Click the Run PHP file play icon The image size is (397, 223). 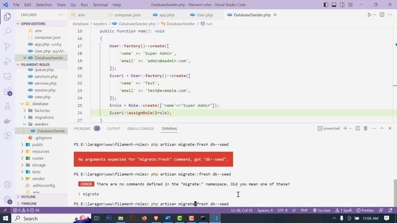click(369, 15)
